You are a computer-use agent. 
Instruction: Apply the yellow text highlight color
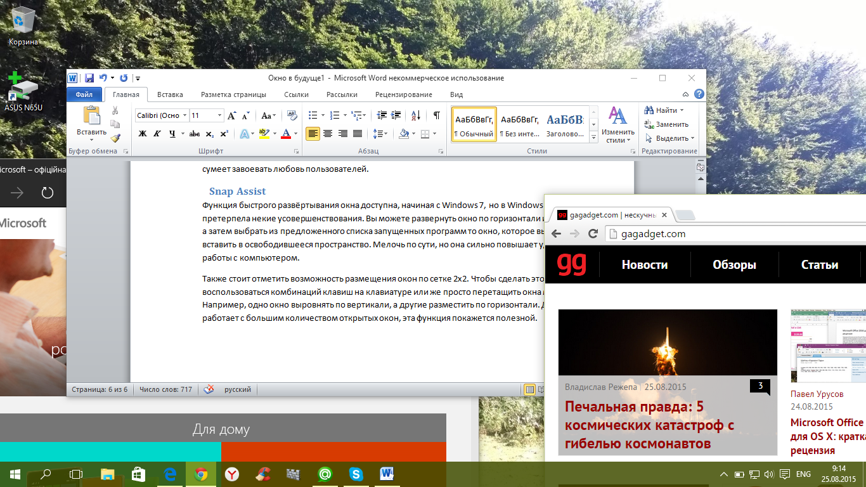(264, 134)
